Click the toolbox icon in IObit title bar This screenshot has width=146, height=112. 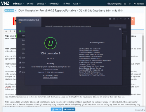(110, 19)
